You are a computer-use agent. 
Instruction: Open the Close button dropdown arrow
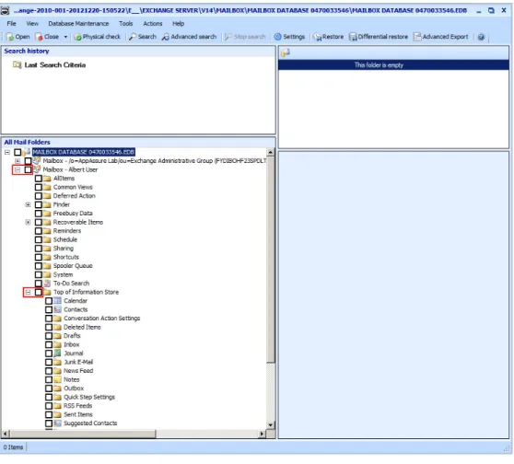(65, 37)
